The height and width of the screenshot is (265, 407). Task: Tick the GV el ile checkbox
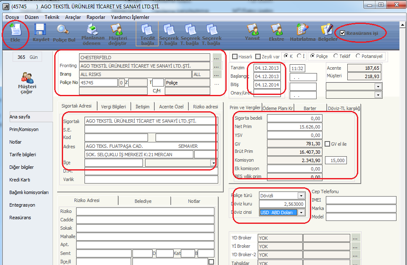(328, 144)
